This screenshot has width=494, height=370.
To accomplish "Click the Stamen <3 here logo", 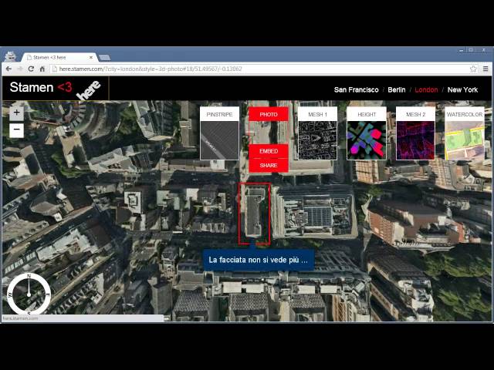I will (55, 89).
